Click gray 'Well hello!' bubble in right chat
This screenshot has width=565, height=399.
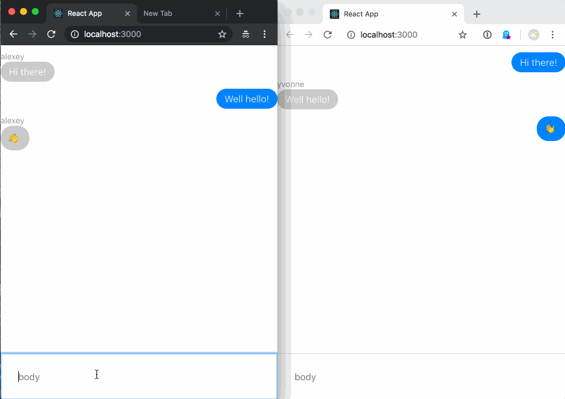[307, 99]
